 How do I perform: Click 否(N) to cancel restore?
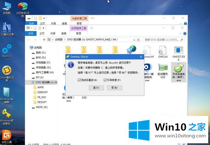pyautogui.click(x=115, y=88)
